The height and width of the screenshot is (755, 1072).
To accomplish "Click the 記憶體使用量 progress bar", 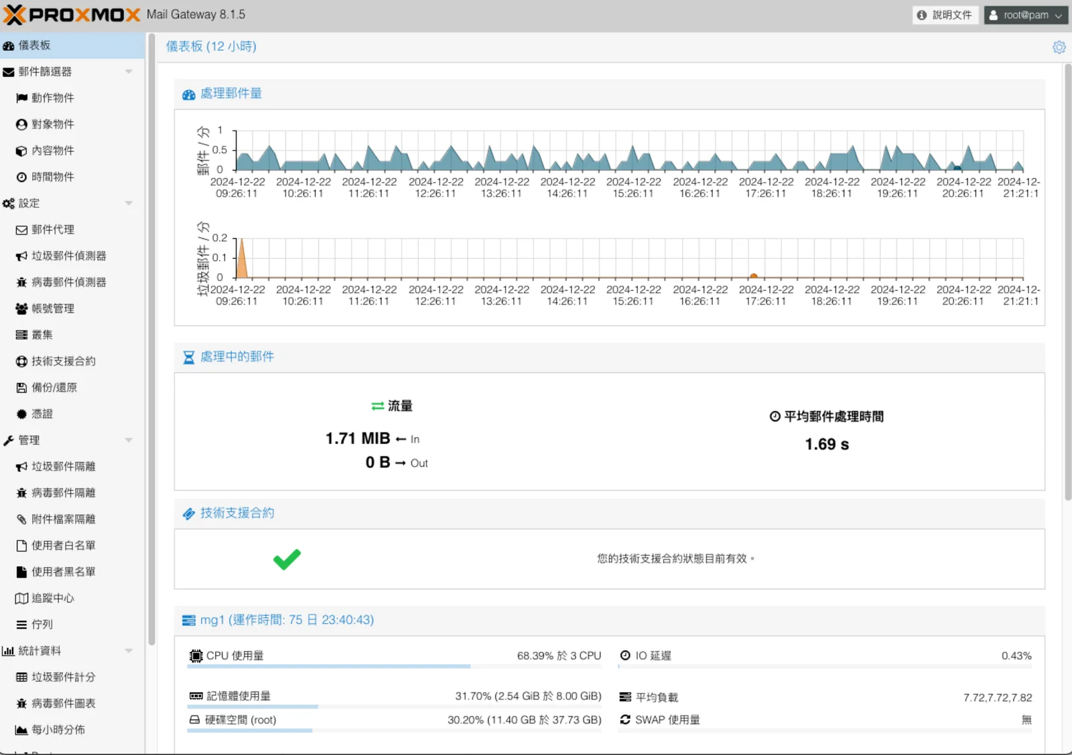I will [x=395, y=707].
